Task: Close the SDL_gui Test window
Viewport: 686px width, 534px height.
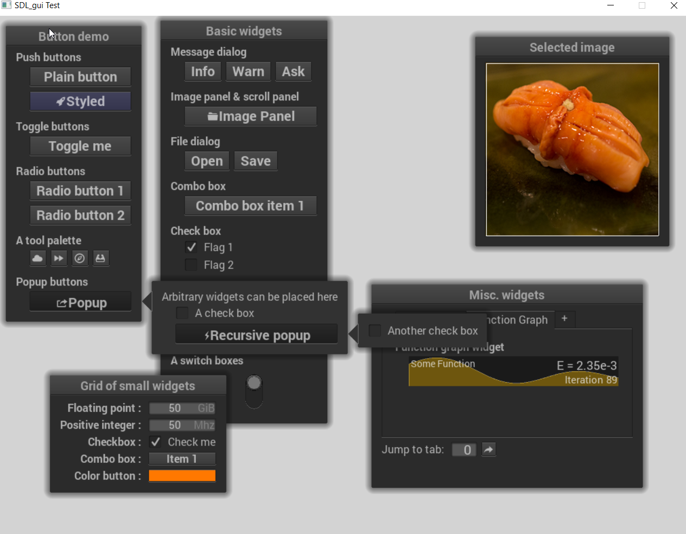Action: click(674, 5)
